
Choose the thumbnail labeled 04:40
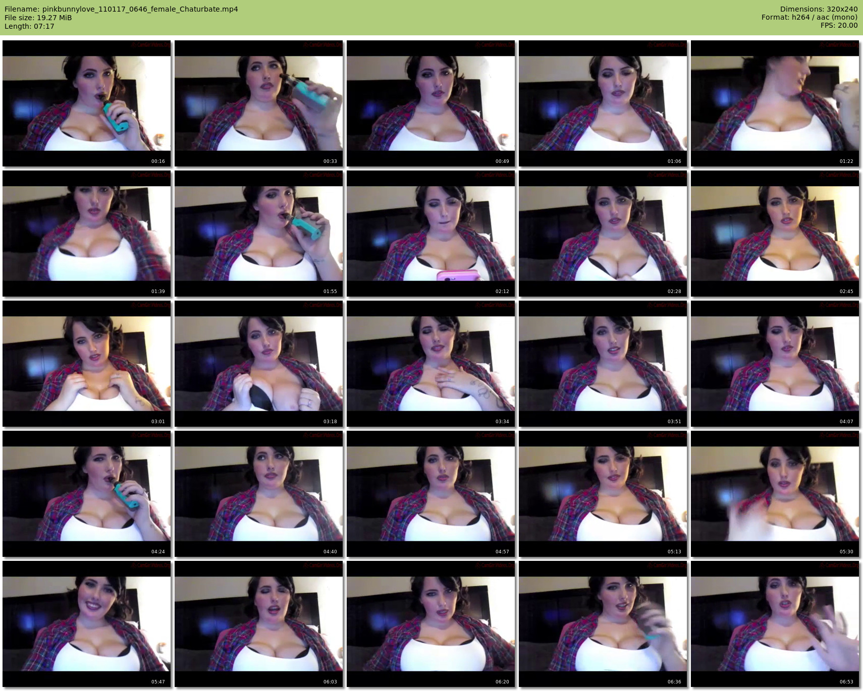click(x=259, y=494)
